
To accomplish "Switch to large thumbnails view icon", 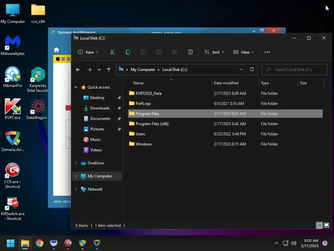I will tap(326, 225).
